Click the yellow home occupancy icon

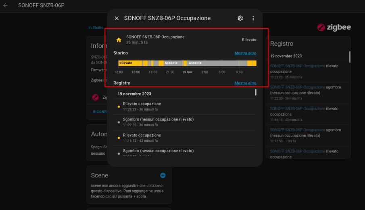[119, 40]
